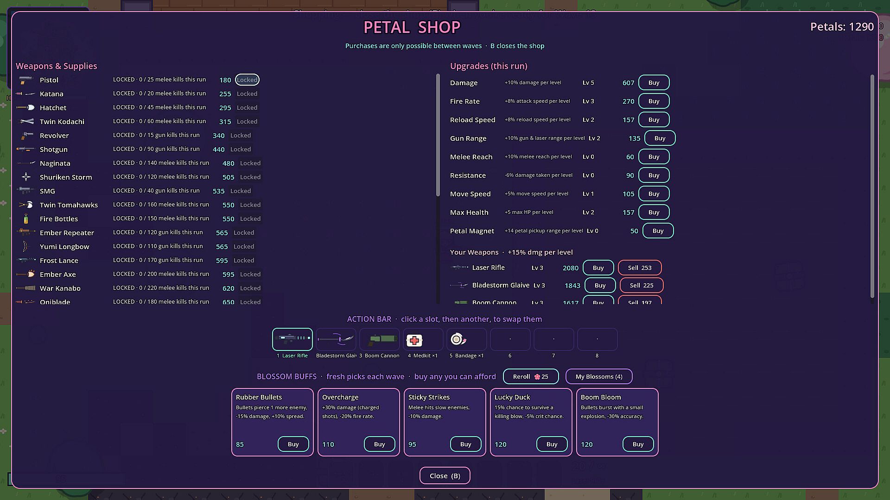
Task: Click the Katana price 255
Action: coord(225,94)
